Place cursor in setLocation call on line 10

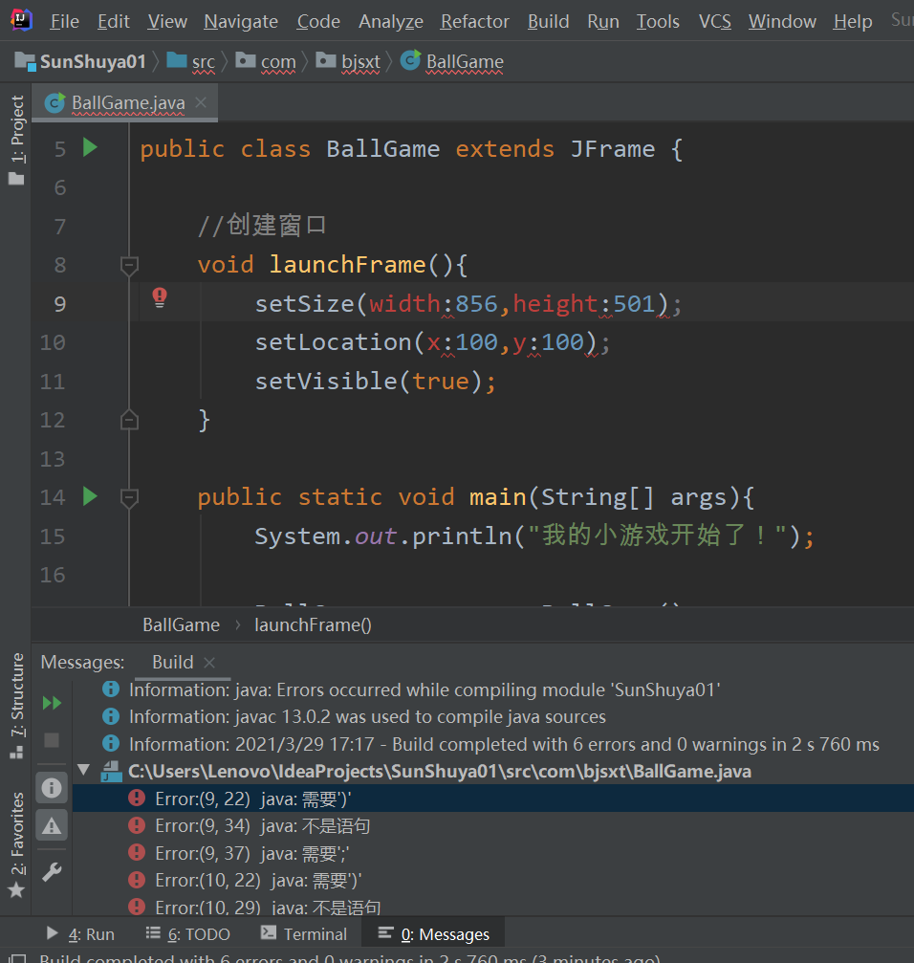point(432,342)
